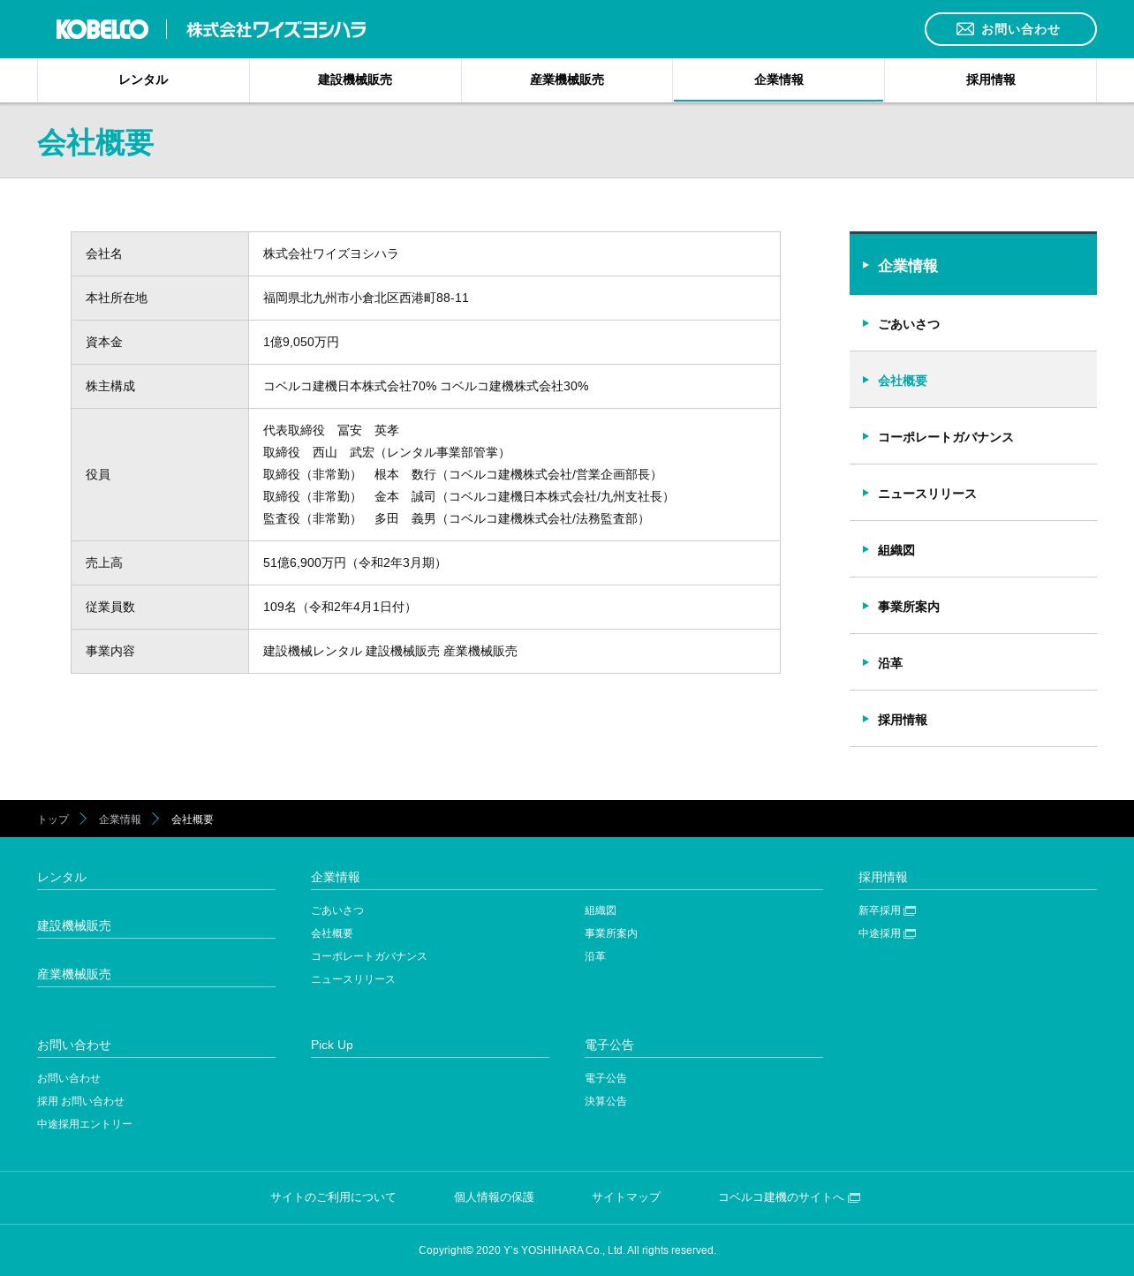Click the footer 電子公告 heading

click(609, 1045)
